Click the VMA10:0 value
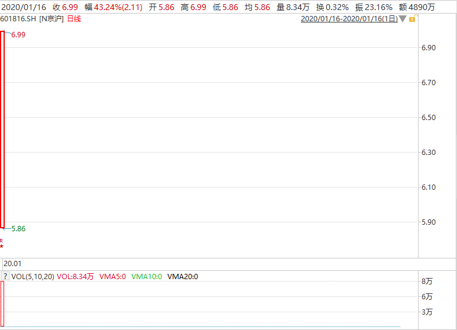The height and width of the screenshot is (330, 457). (x=147, y=276)
